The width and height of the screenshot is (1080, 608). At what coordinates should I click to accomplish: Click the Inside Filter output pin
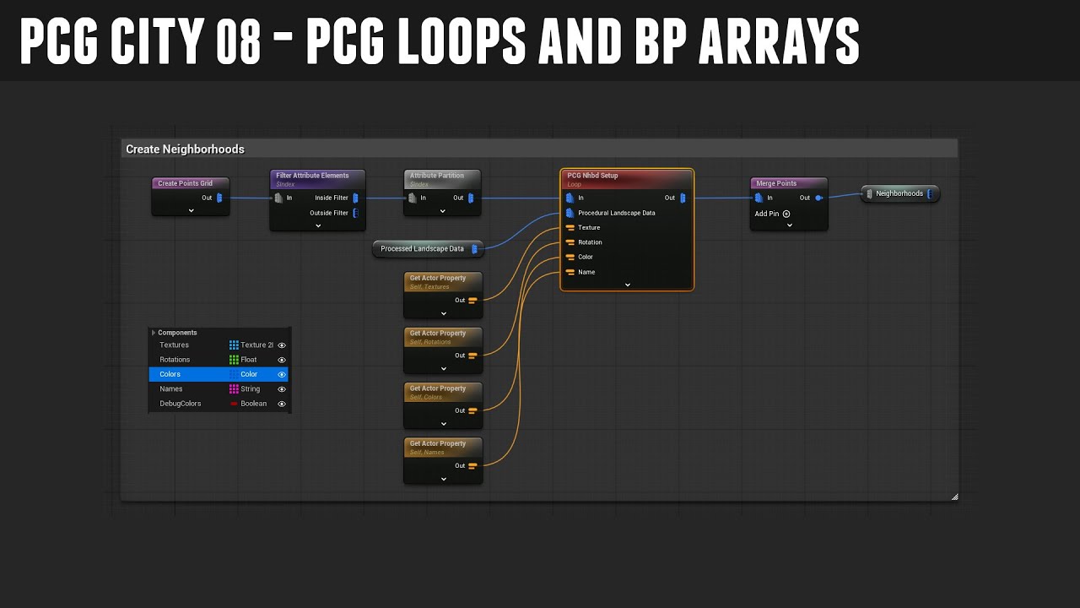click(355, 198)
